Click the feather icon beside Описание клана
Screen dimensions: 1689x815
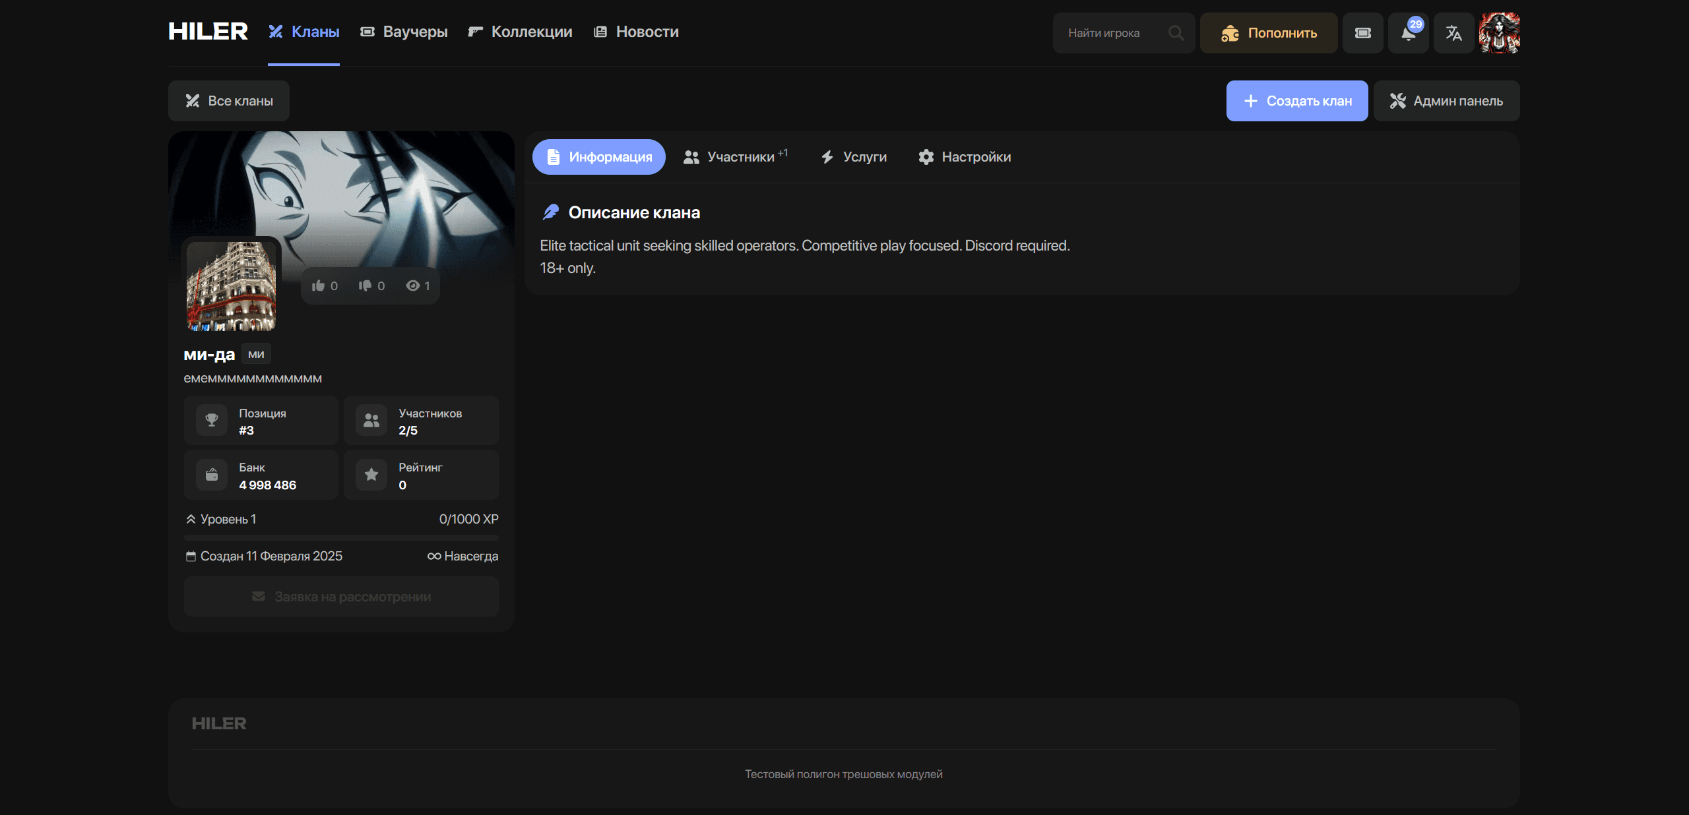point(551,212)
